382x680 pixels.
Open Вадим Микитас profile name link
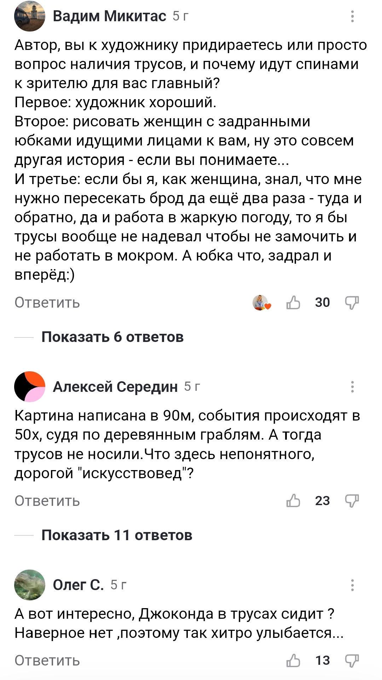tap(109, 16)
